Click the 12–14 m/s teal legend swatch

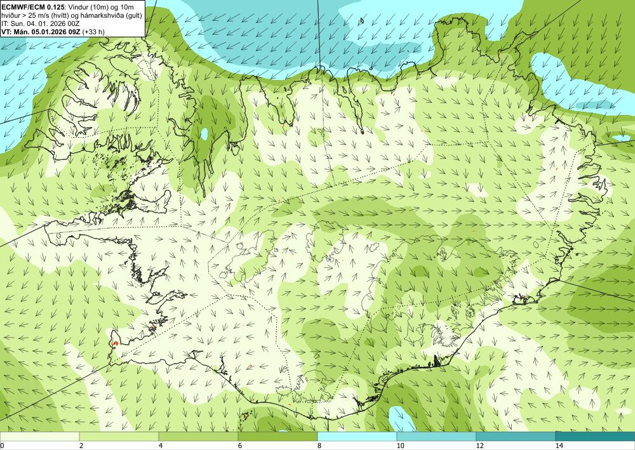tap(516, 436)
